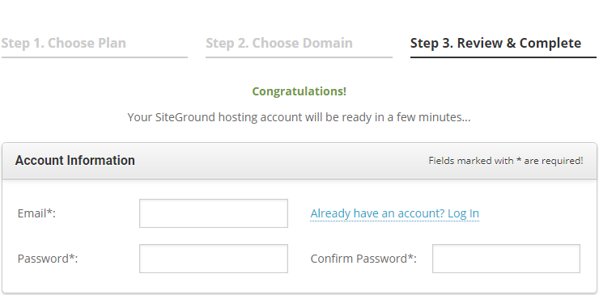Click the hosting account ready message text
The image size is (599, 295).
click(x=299, y=117)
